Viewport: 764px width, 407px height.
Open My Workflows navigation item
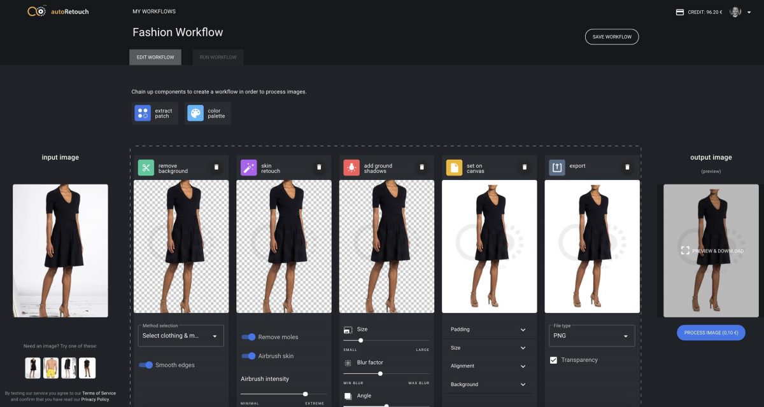(x=154, y=11)
